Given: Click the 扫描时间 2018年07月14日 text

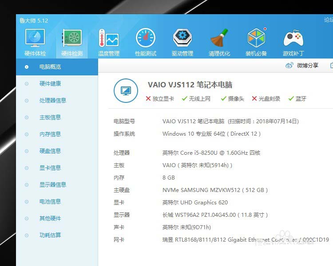Looking at the screenshot, I should pos(263,121).
